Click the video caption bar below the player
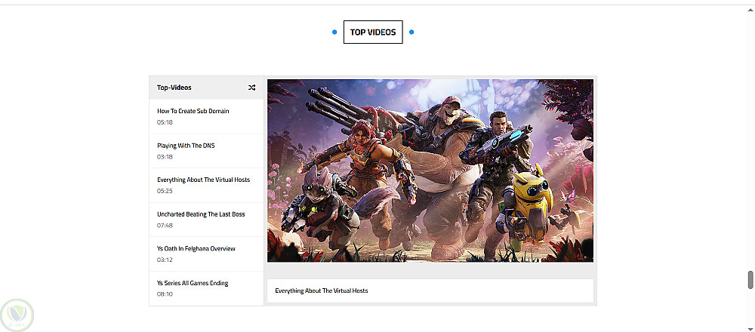 [430, 290]
